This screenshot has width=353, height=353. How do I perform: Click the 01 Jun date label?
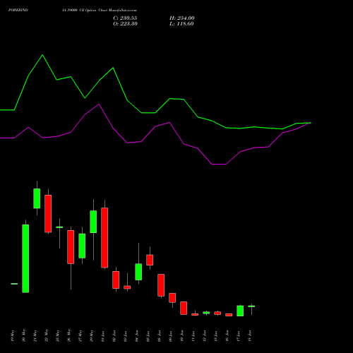(x=103, y=336)
